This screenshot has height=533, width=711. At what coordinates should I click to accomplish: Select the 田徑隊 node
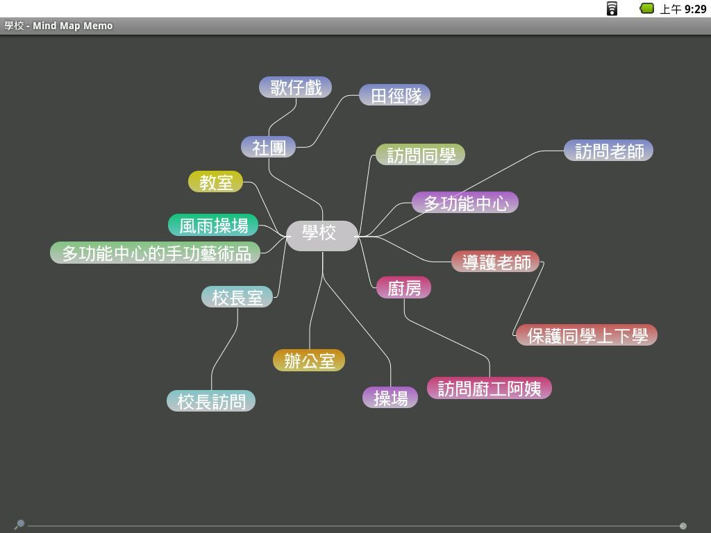pyautogui.click(x=394, y=96)
